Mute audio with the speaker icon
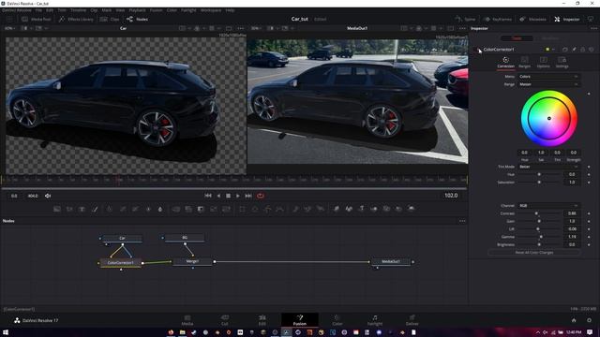Screen dimensions: 600x337 point(48,196)
